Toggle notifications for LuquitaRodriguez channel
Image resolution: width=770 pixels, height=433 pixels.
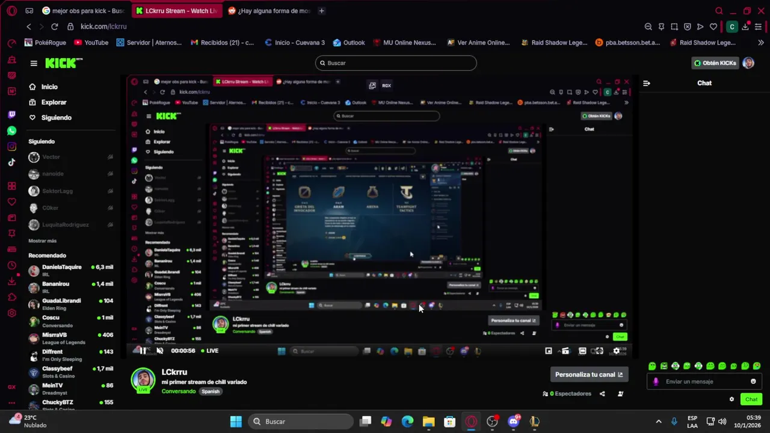pos(110,224)
